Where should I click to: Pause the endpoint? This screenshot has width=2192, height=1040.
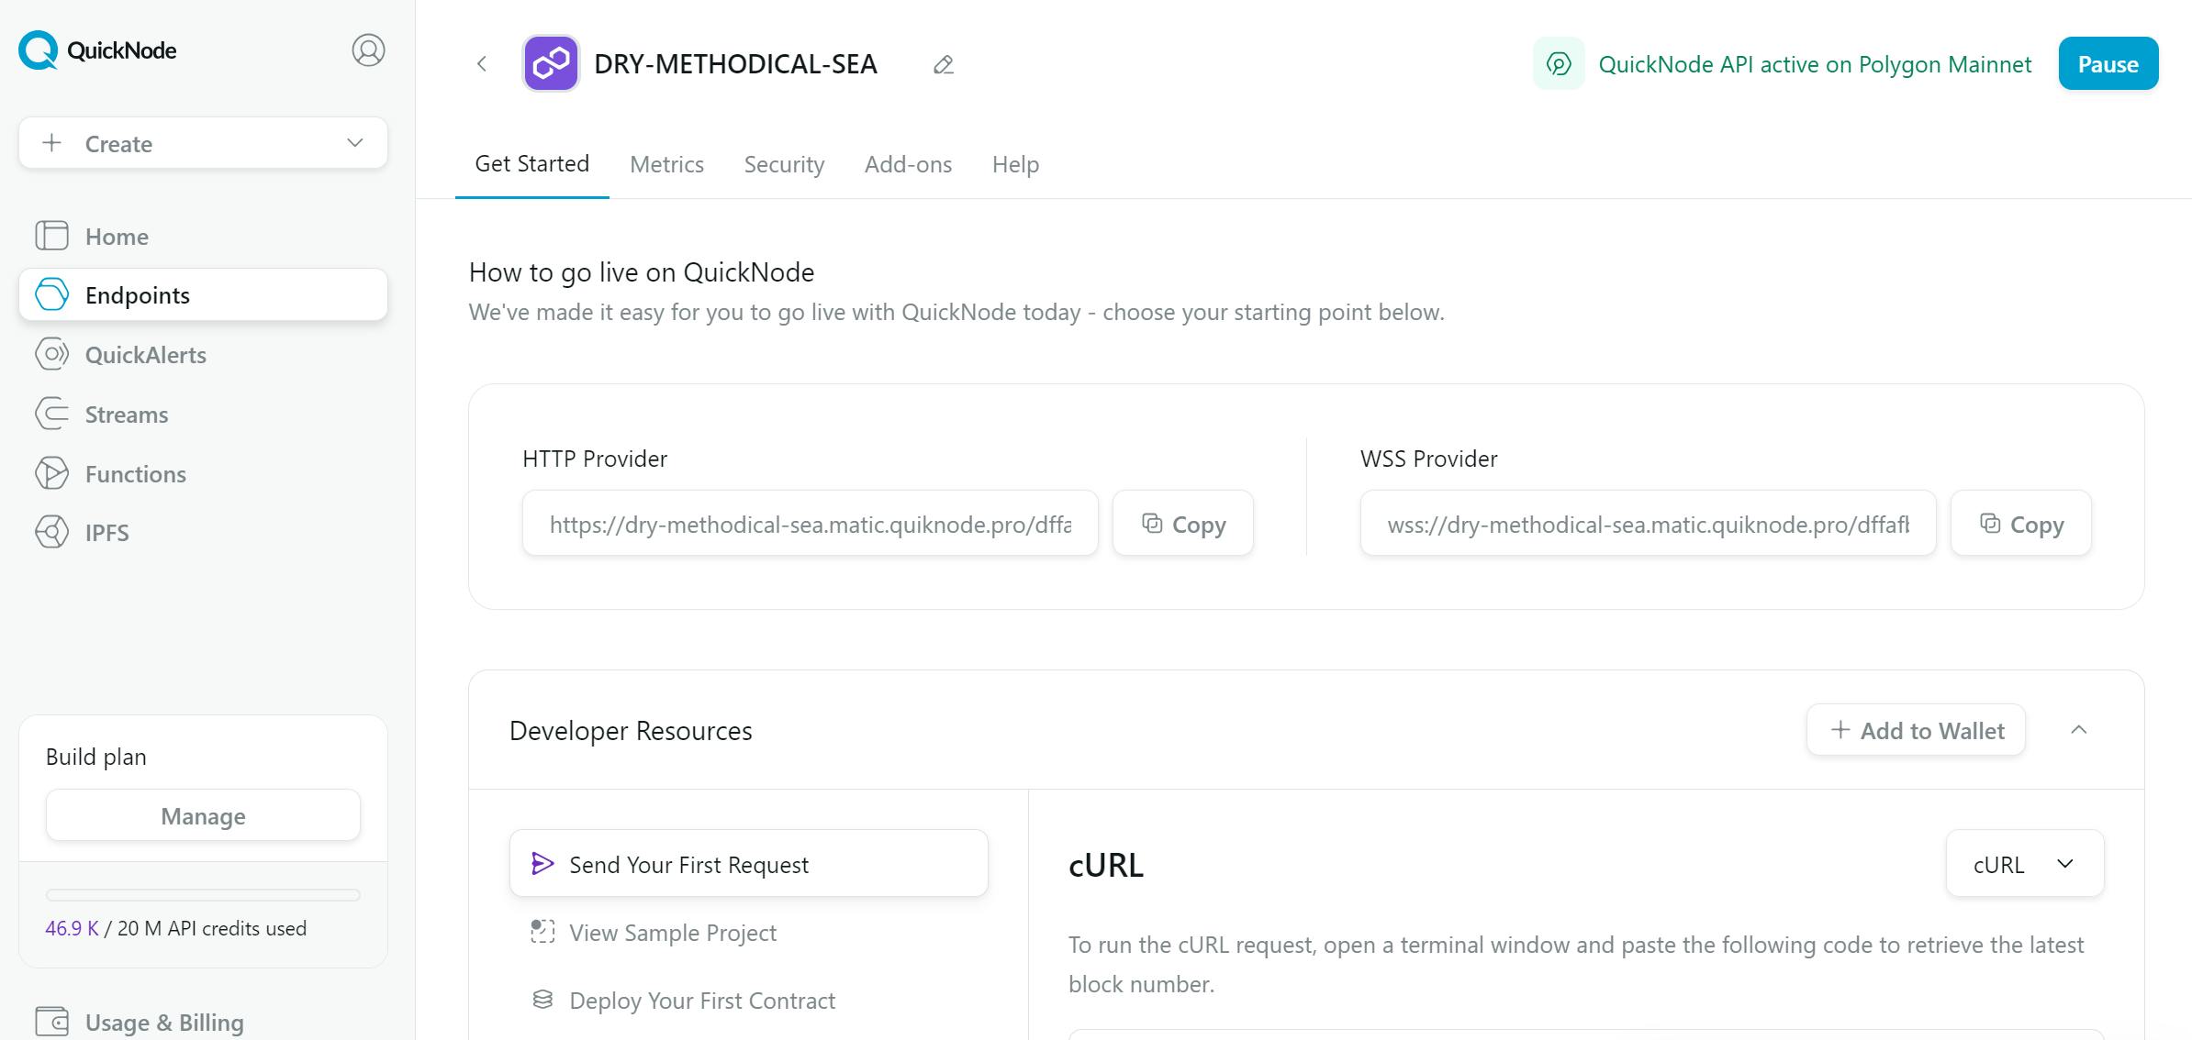tap(2108, 63)
